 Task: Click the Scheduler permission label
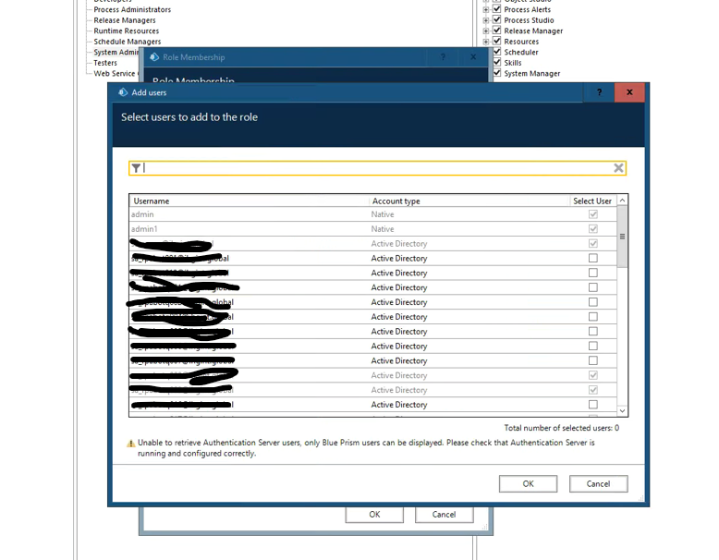(x=521, y=53)
